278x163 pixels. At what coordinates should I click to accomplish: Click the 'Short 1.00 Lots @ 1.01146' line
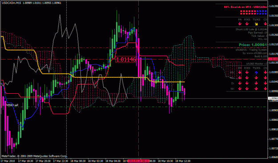click(251, 29)
